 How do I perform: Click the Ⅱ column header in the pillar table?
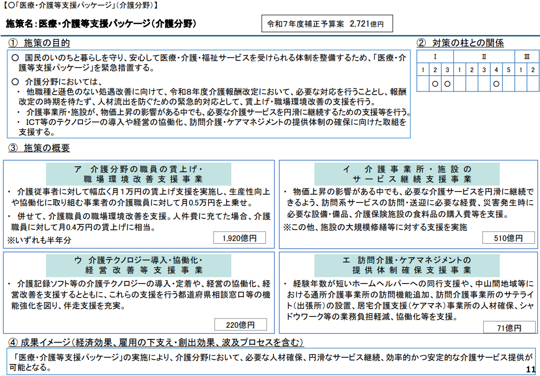click(x=484, y=56)
